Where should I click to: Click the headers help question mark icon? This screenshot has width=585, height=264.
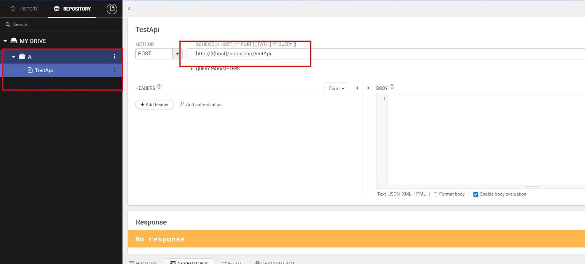tap(159, 87)
